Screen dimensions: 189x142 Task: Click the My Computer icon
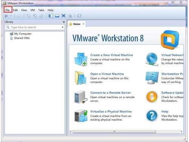11,34
